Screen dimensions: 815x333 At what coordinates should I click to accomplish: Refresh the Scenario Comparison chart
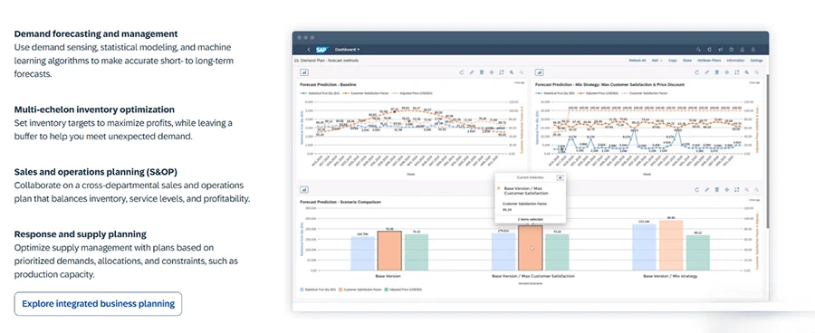tap(697, 190)
